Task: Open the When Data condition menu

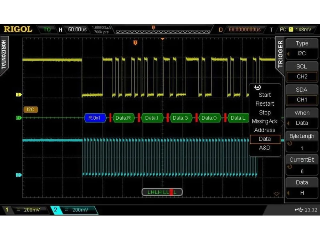Action: click(302, 118)
